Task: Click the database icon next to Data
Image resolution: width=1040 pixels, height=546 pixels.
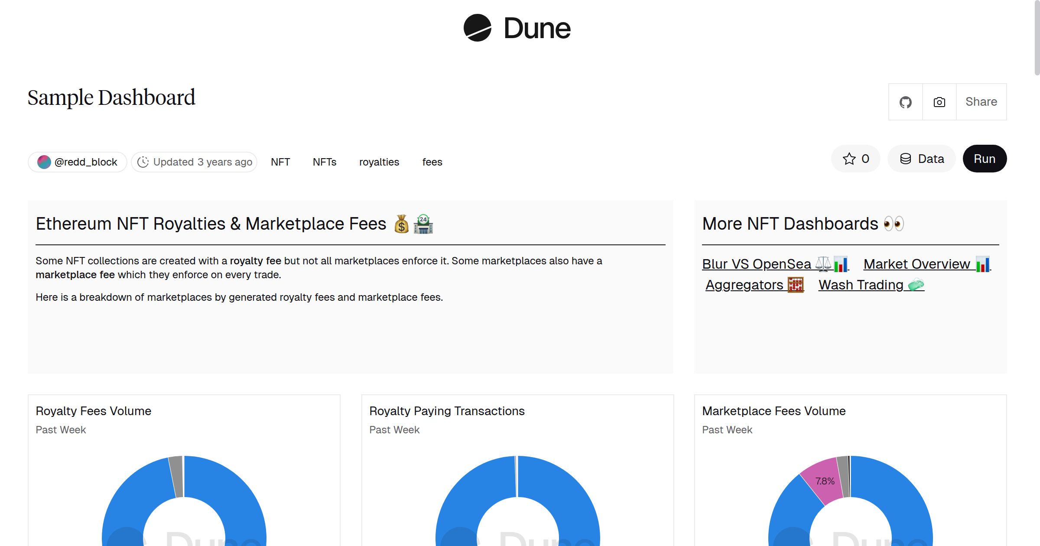Action: pos(906,159)
